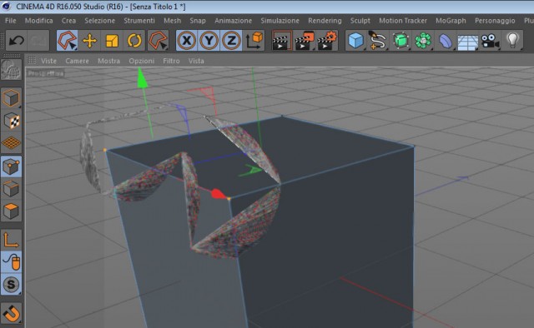Screen dimensions: 534x328
Task: Undo the last action
Action: (x=16, y=41)
